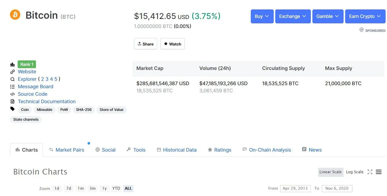Click the State channels tag
The width and height of the screenshot is (387, 196).
[26, 119]
